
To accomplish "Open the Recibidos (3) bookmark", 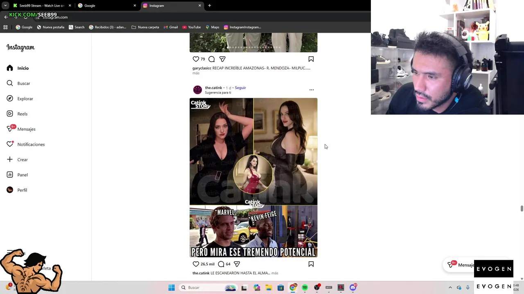I will [x=107, y=27].
